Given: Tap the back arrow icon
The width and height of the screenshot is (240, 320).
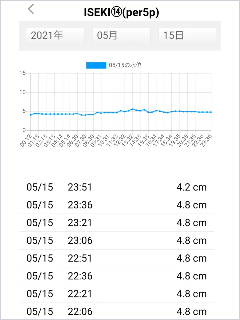Looking at the screenshot, I should [x=31, y=9].
